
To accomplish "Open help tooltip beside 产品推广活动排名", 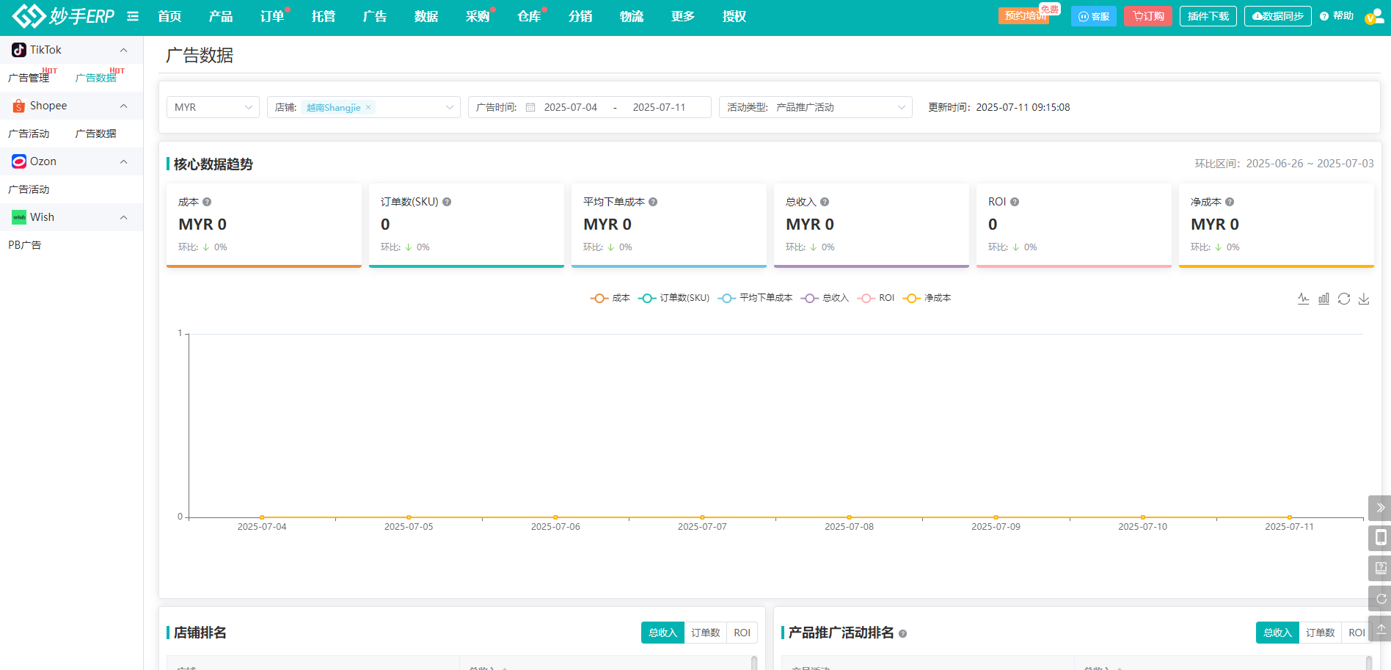I will coord(903,633).
